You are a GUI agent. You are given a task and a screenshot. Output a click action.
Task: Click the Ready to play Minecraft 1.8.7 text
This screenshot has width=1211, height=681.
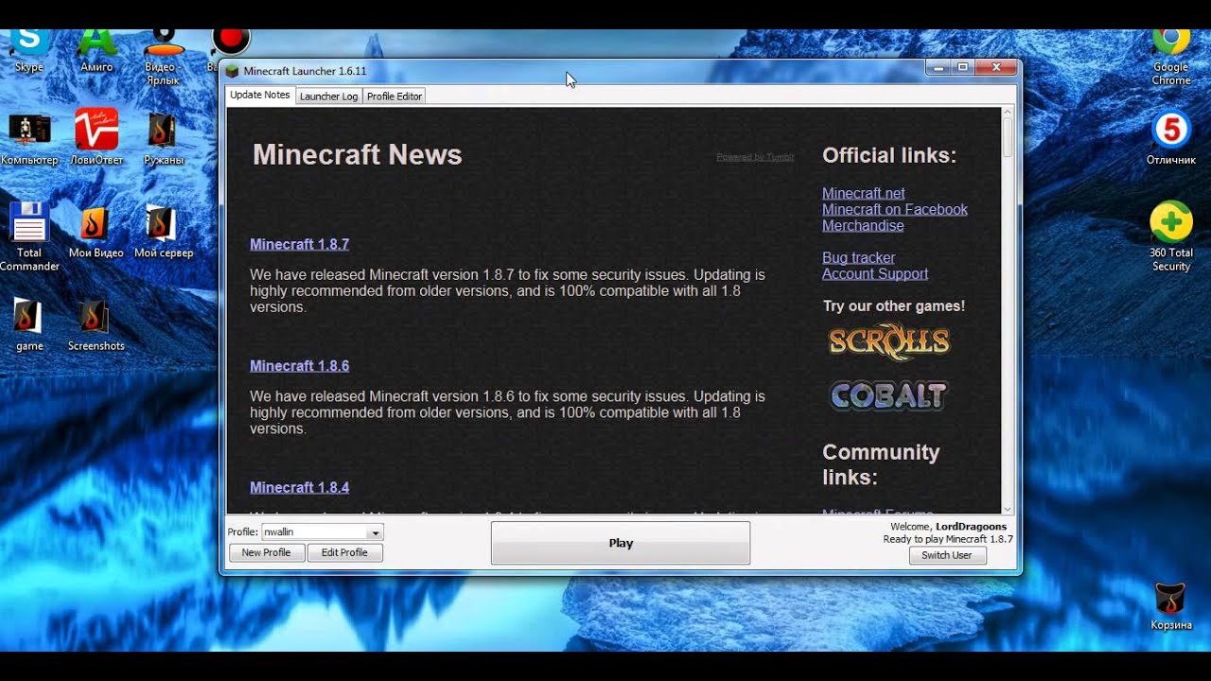[948, 539]
